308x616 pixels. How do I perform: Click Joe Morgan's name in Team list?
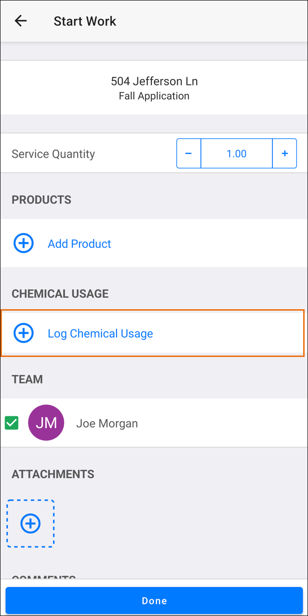(107, 423)
